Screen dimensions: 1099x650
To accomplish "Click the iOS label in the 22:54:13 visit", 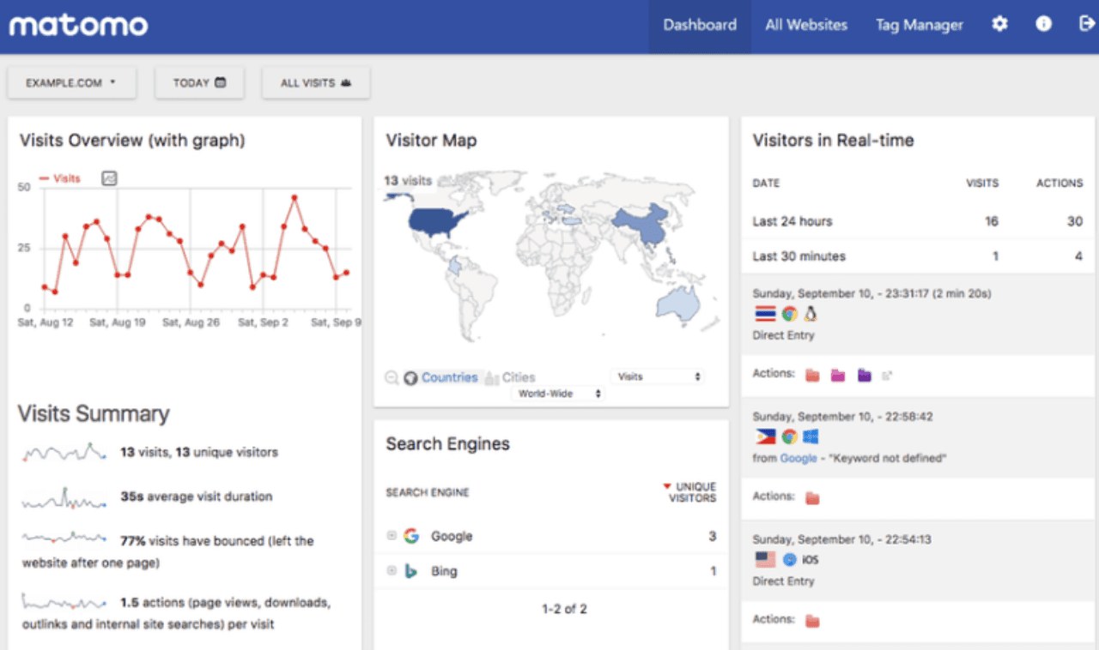I will point(811,560).
